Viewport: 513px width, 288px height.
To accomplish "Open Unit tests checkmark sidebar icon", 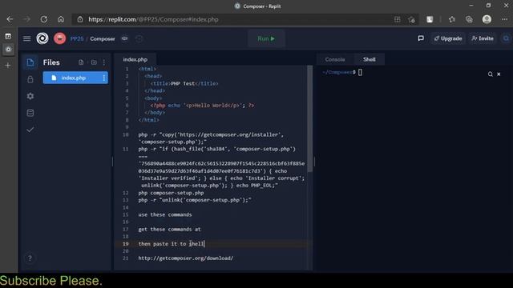I will click(30, 130).
